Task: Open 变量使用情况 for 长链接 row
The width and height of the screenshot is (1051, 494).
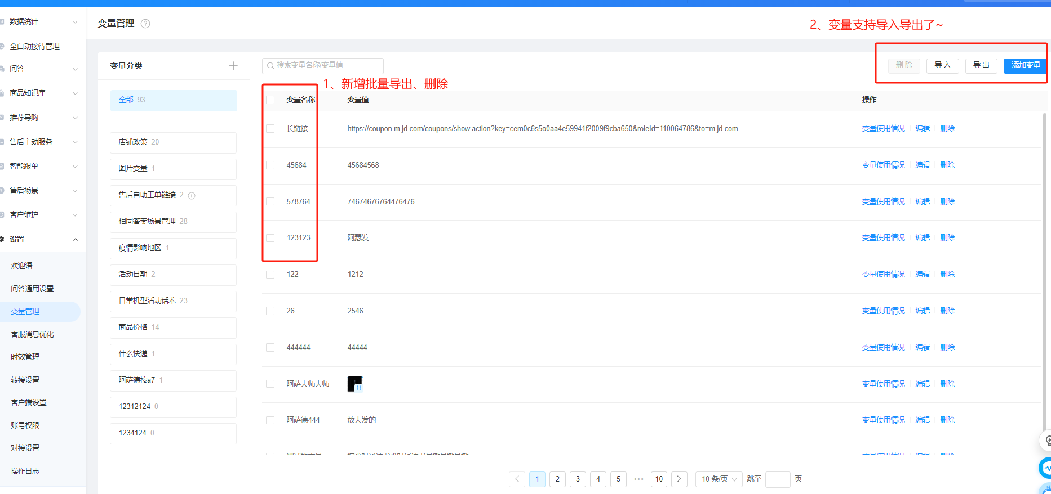Action: [x=883, y=129]
